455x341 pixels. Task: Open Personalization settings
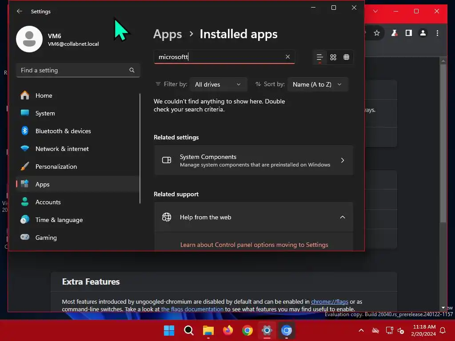click(x=78, y=167)
